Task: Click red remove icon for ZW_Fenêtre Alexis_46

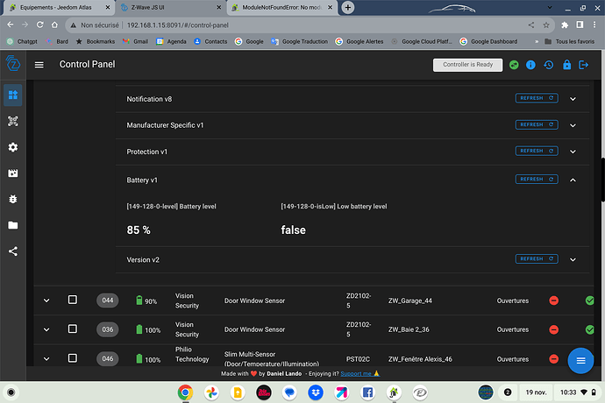Action: pos(553,358)
